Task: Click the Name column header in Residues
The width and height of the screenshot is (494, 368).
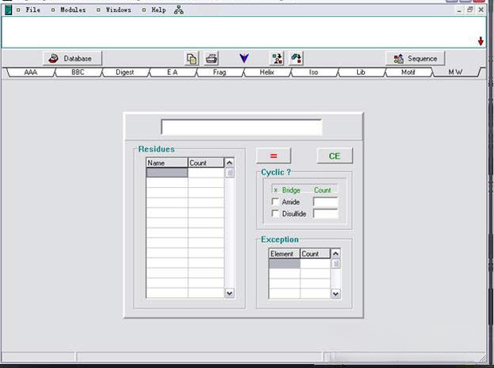Action: pos(167,162)
